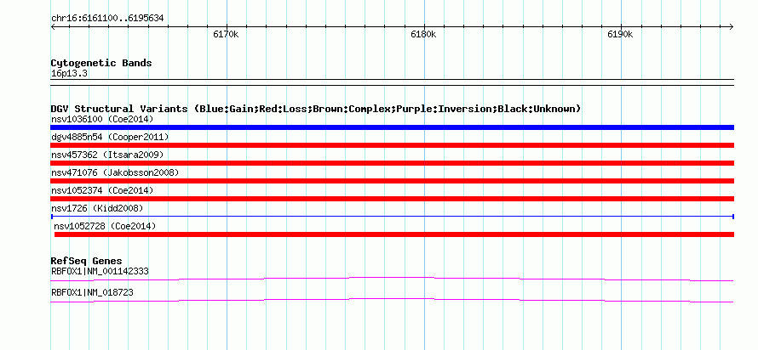Click the right arrow of the ruler
The image size is (758, 350).
(732, 27)
